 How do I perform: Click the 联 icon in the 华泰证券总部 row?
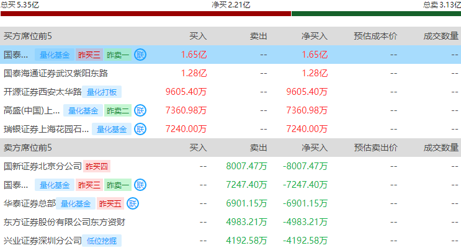133,203
